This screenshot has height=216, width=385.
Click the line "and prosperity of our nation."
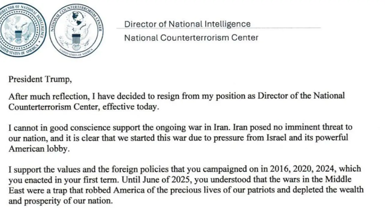pyautogui.click(x=60, y=201)
